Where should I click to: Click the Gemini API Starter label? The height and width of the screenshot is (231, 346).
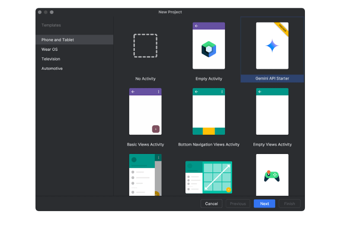272,79
